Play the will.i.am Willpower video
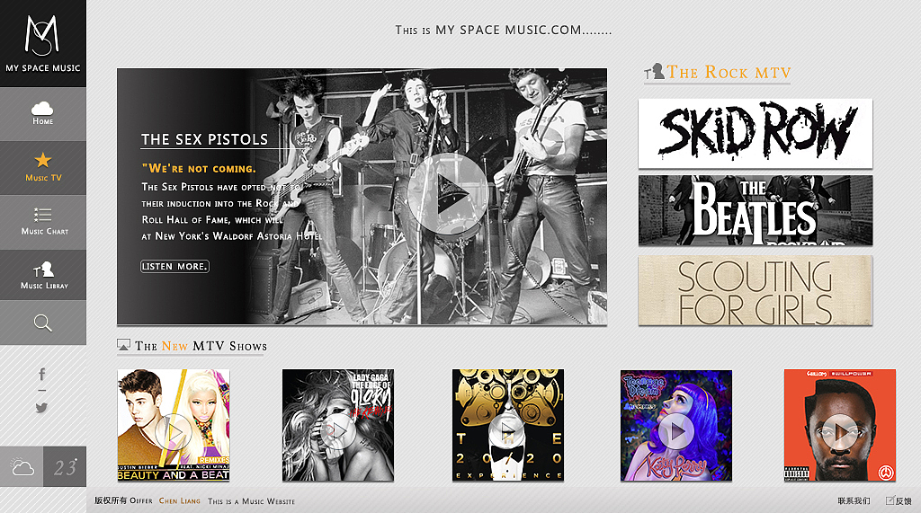Screen dimensions: 921x513 (840, 432)
